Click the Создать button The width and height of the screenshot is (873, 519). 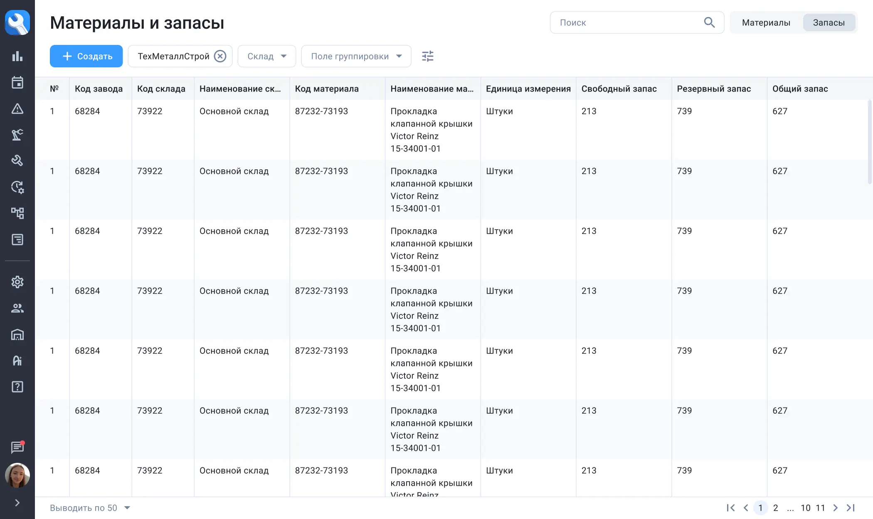(x=86, y=56)
